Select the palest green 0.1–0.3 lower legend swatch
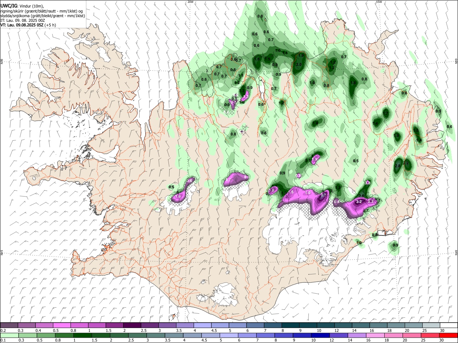Image resolution: width=458 pixels, height=343 pixels. (9, 335)
